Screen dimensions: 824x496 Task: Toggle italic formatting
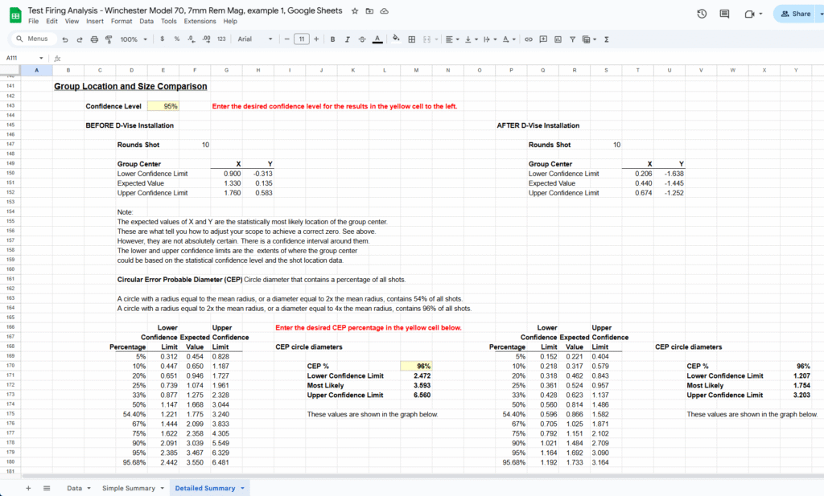(345, 38)
